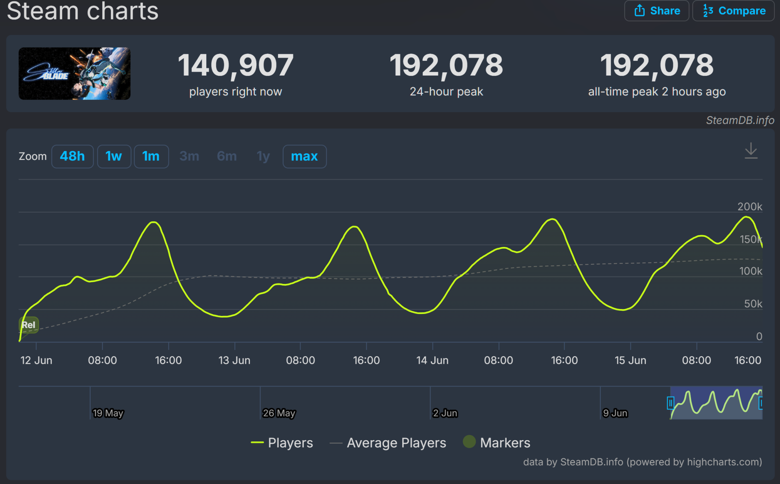Click the 2 Jun navigator position

pos(445,413)
